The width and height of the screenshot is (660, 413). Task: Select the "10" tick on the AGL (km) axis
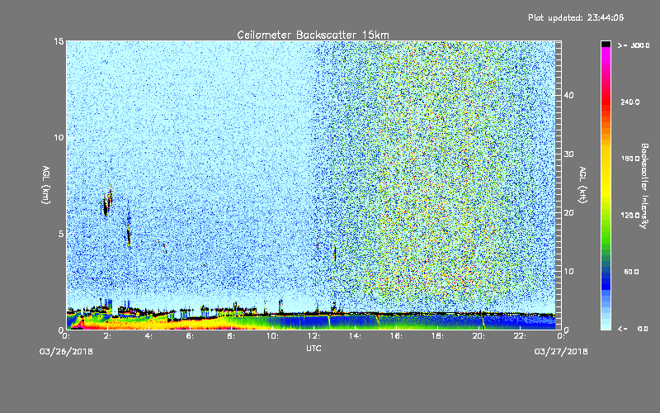[x=59, y=138]
